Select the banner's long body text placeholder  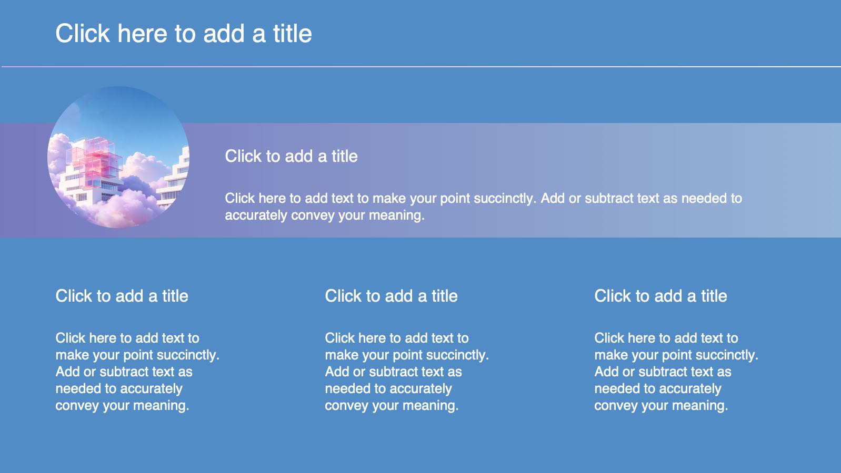483,207
